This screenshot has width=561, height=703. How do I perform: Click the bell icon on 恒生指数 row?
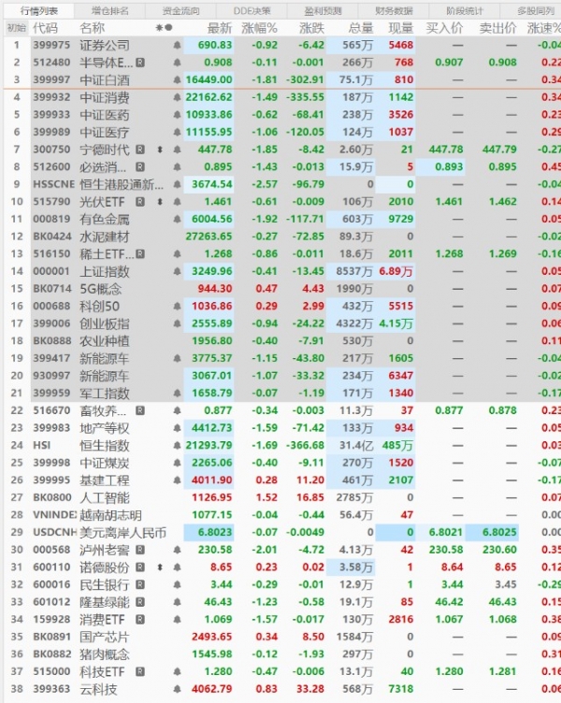(x=178, y=445)
